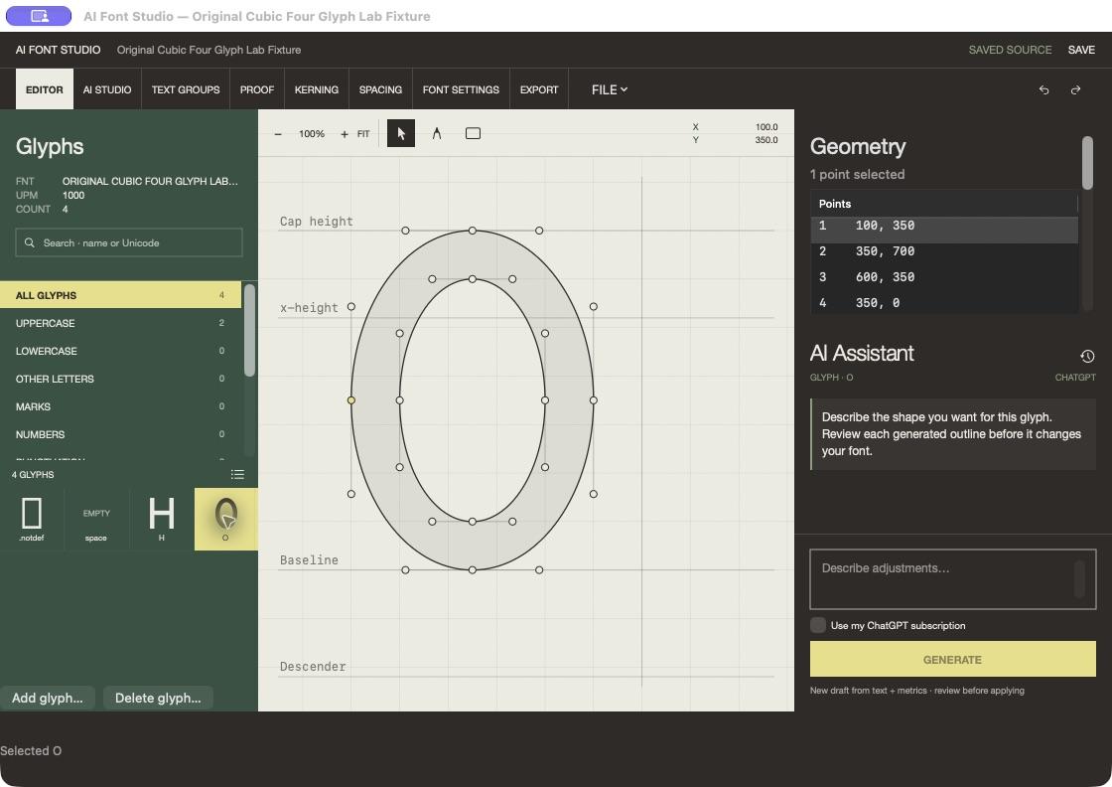1112x787 pixels.
Task: Enable Use my ChatGPT subscription
Action: click(x=818, y=625)
